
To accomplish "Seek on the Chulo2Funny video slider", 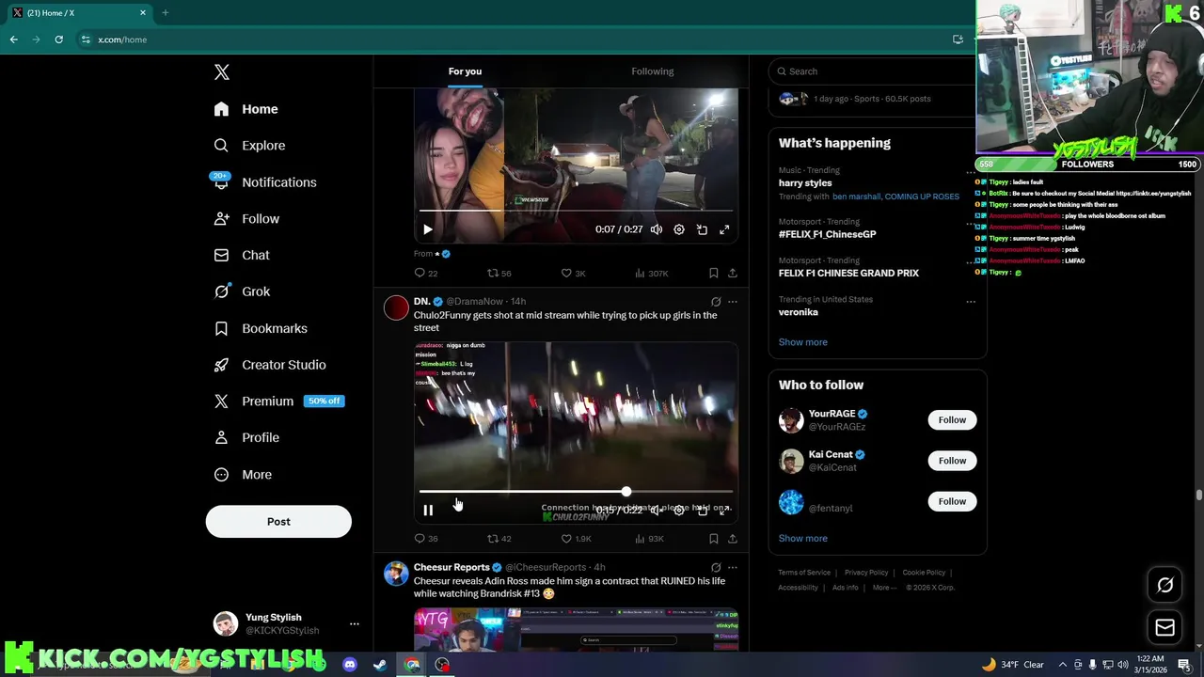I will pos(576,491).
